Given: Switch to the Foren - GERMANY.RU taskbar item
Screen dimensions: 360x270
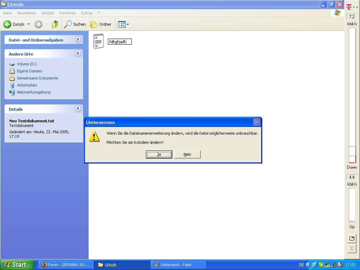Looking at the screenshot, I should (x=66, y=265).
